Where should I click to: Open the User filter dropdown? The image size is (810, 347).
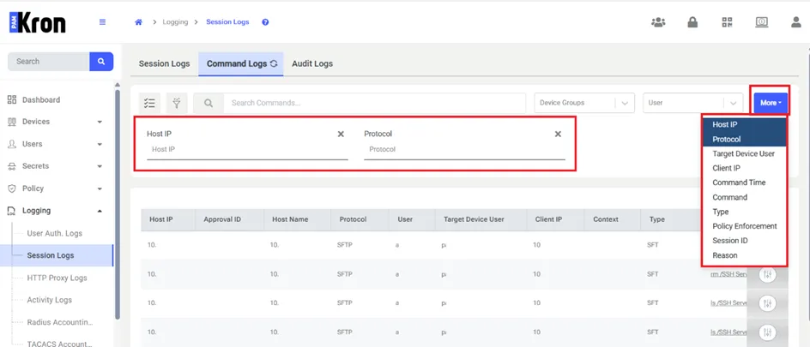(692, 103)
